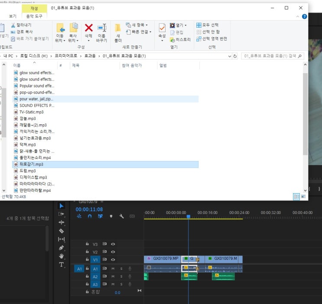The image size is (322, 304).
Task: Toggle V2 track output eye
Action: [x=113, y=252]
